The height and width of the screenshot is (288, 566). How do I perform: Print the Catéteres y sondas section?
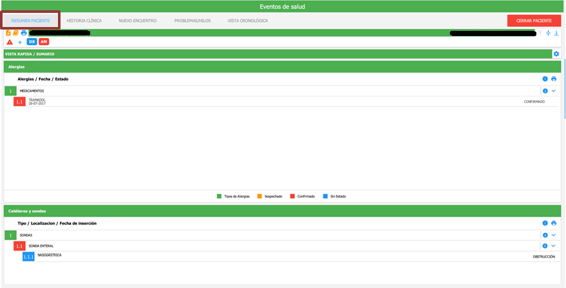coord(554,223)
